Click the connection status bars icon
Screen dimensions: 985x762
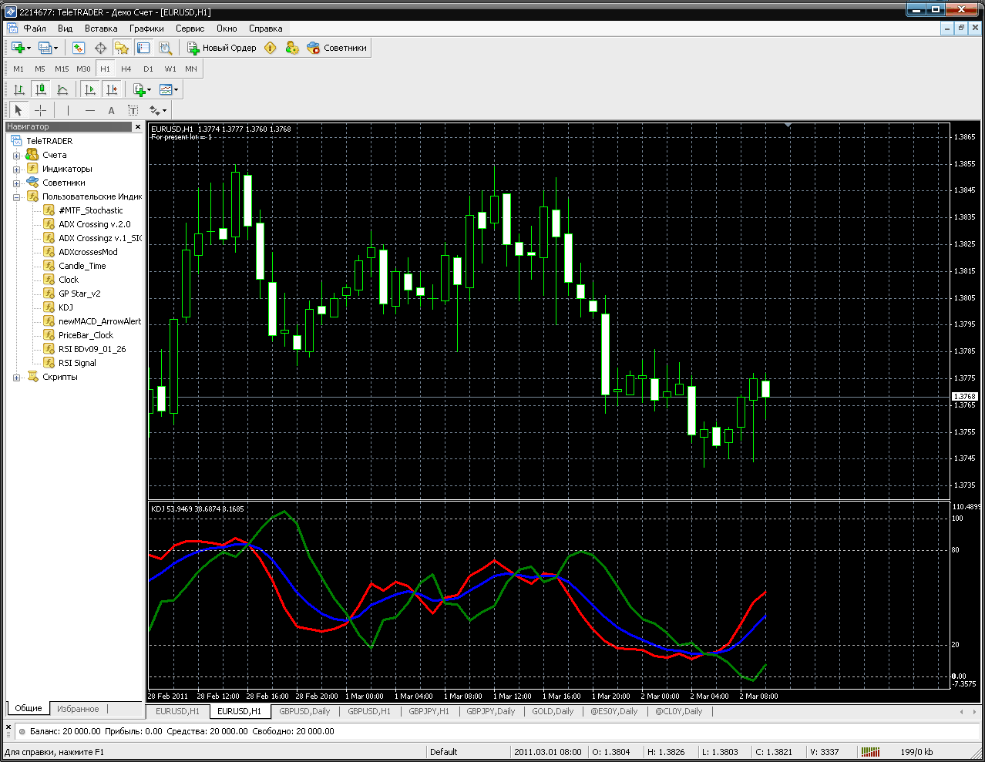[870, 752]
